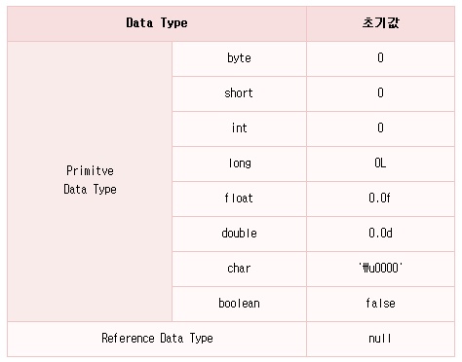
Task: Select the double type cell
Action: pos(239,234)
